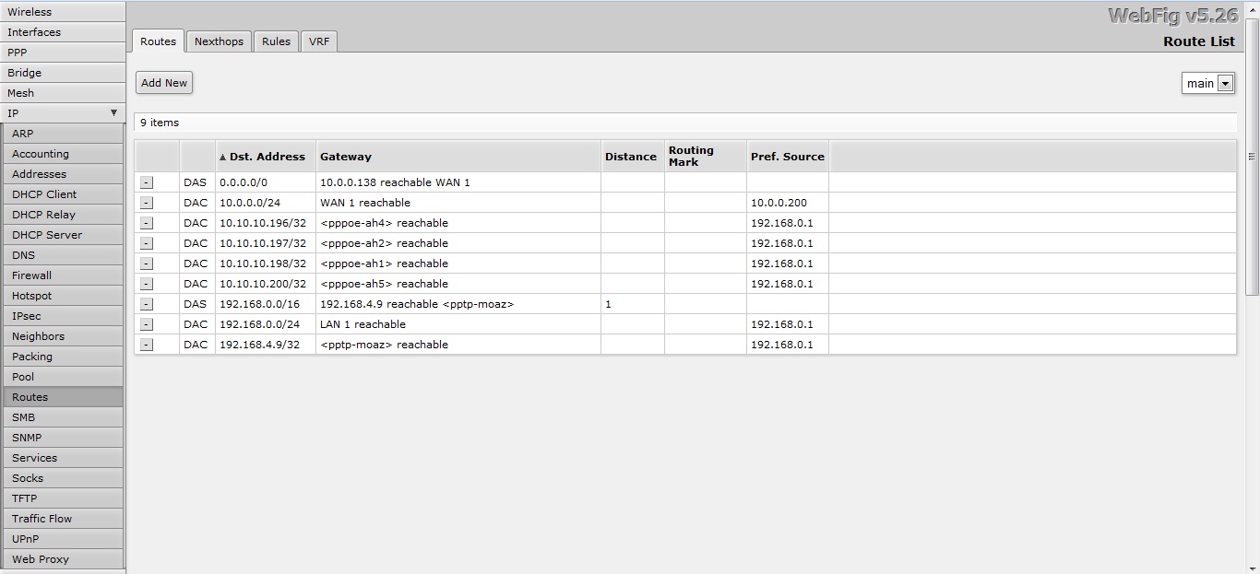Click minus button for 10.10.10.197/32 route

147,243
